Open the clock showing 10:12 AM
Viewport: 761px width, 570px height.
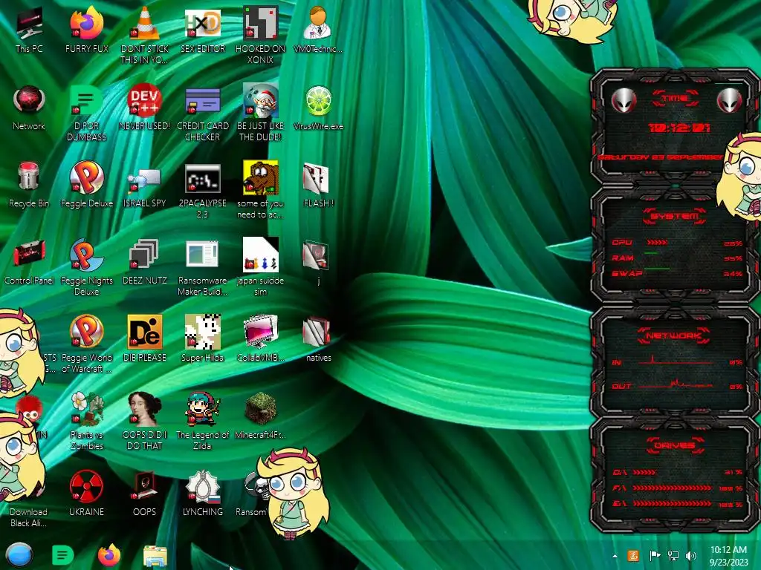pyautogui.click(x=728, y=556)
